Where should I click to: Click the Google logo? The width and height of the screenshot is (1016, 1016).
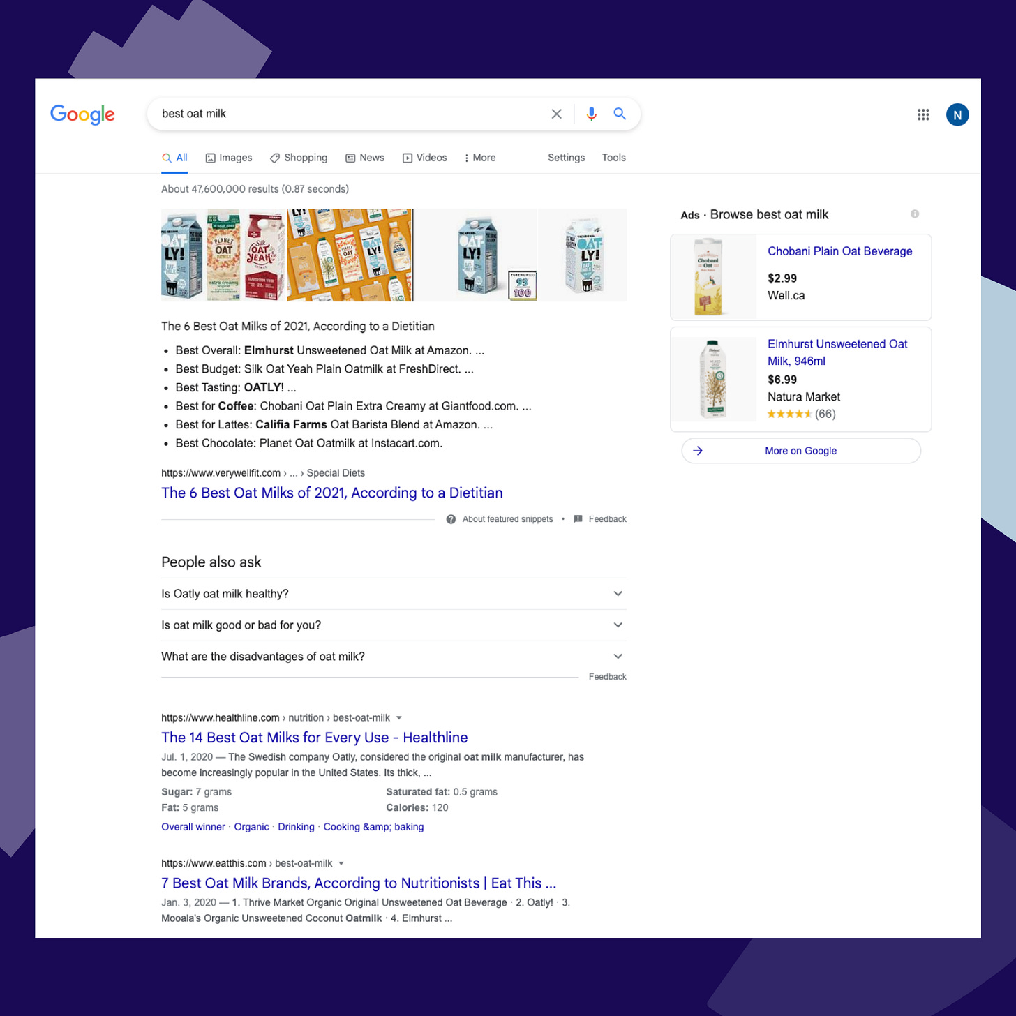pos(82,114)
